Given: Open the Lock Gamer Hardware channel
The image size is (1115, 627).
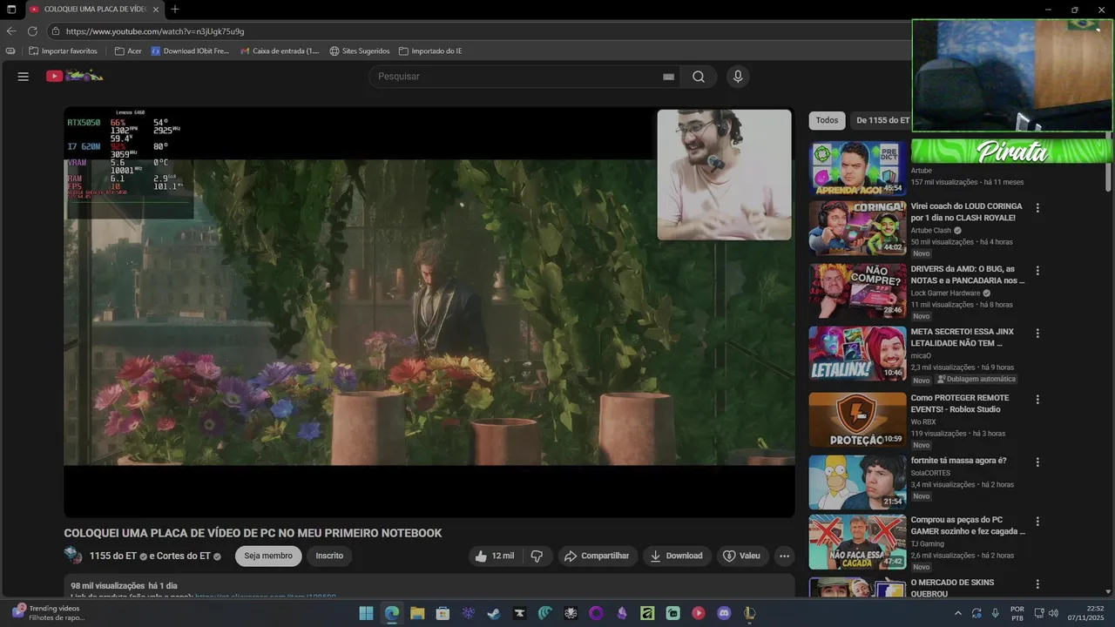Looking at the screenshot, I should click(945, 293).
